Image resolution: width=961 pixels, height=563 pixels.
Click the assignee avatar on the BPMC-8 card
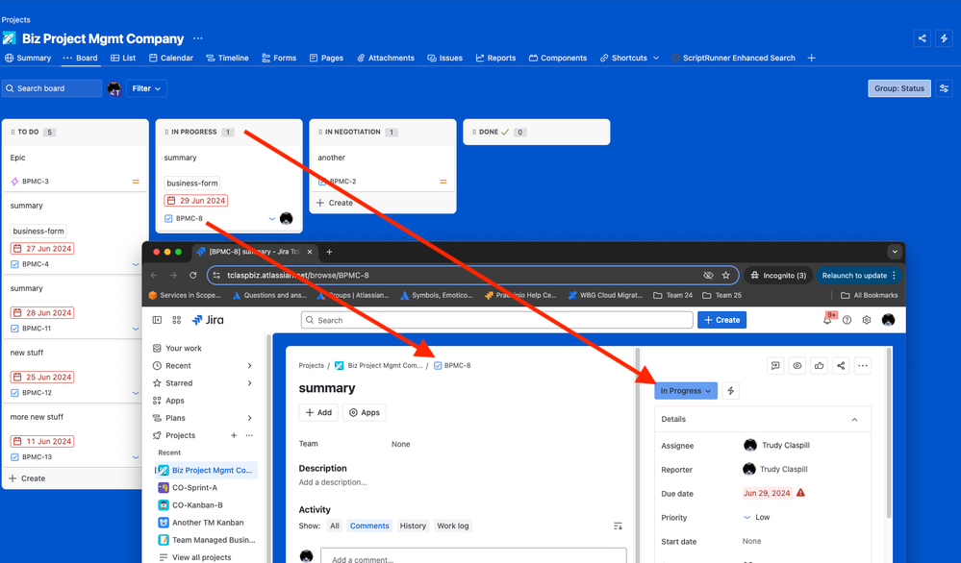coord(287,218)
